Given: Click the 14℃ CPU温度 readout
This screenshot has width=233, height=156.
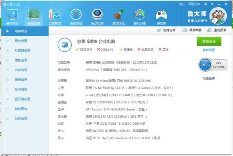Looking at the screenshot, I should [x=219, y=65].
